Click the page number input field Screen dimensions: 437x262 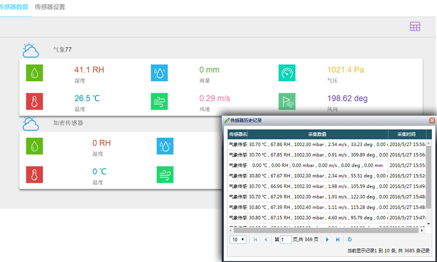(286, 239)
